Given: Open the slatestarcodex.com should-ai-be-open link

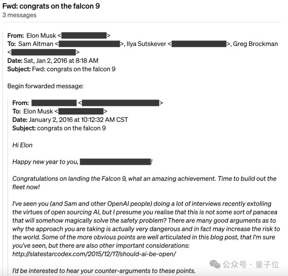Looking at the screenshot, I should [94, 254].
